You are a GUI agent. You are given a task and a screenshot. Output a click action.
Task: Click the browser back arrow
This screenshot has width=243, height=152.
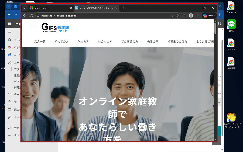tap(25, 16)
